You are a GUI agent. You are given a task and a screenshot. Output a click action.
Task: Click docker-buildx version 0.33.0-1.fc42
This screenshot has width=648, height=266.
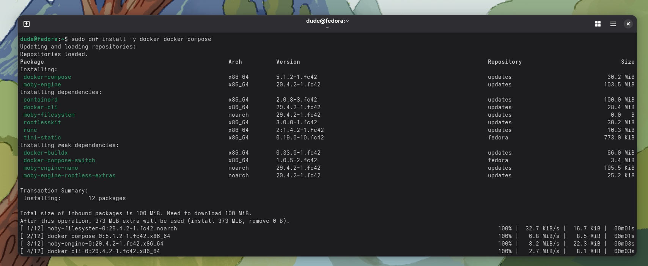pos(298,153)
